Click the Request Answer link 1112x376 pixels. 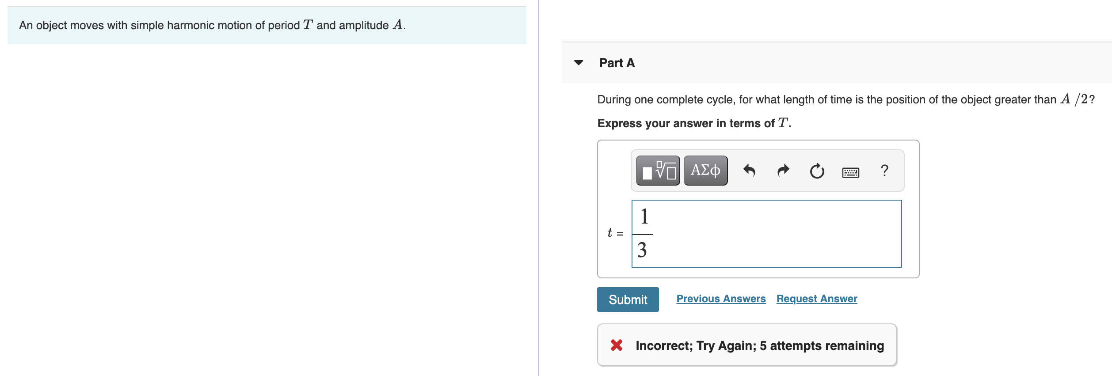point(816,299)
